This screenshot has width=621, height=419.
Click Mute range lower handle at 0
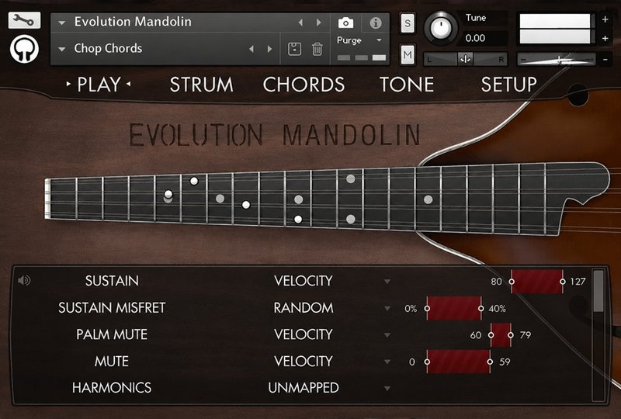(x=427, y=362)
